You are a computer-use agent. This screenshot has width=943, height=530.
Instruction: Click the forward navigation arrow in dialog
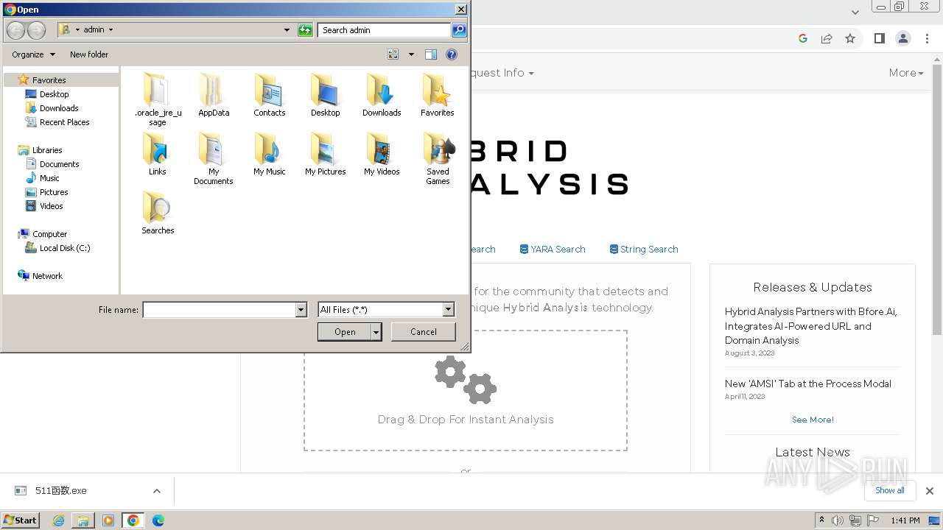coord(36,30)
